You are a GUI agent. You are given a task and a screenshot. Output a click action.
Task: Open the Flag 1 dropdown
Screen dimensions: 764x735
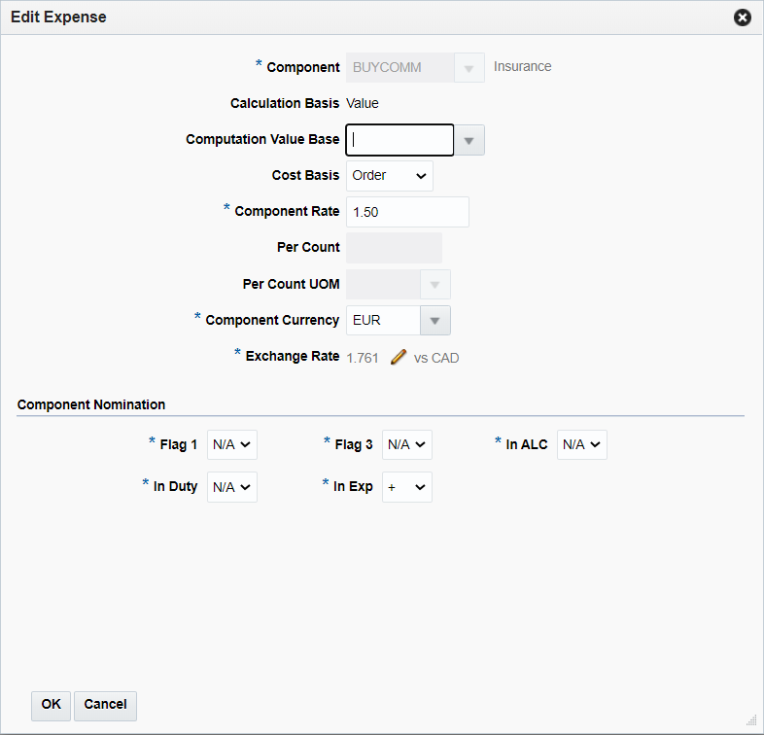232,445
